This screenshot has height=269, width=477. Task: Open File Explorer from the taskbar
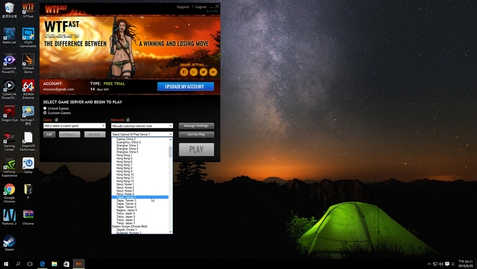click(x=54, y=264)
